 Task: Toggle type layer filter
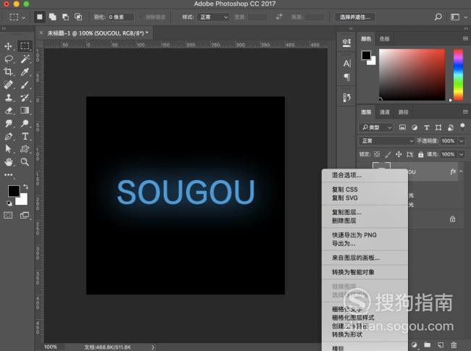pos(426,127)
